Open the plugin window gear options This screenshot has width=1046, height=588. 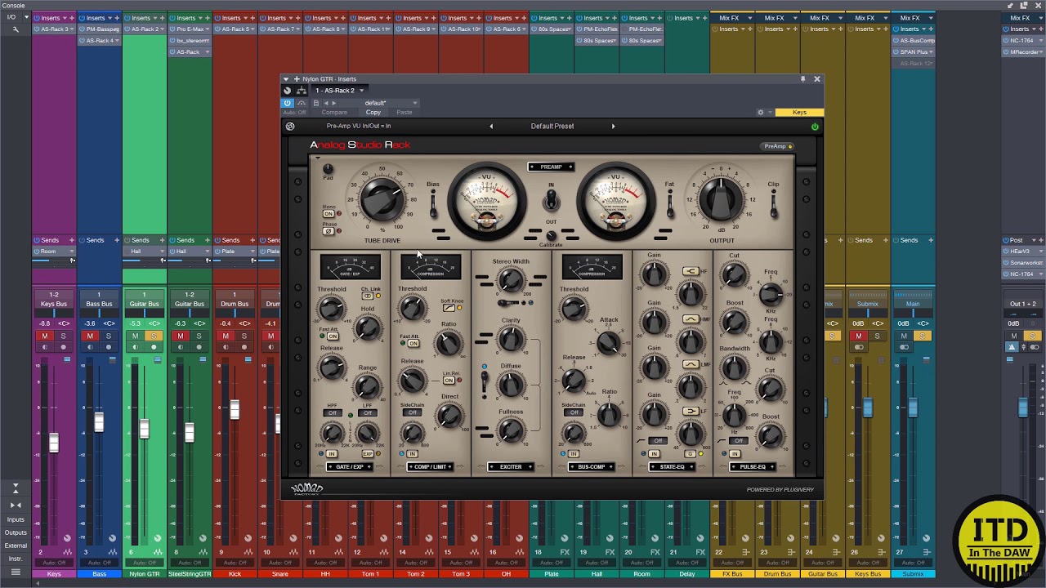click(x=761, y=113)
